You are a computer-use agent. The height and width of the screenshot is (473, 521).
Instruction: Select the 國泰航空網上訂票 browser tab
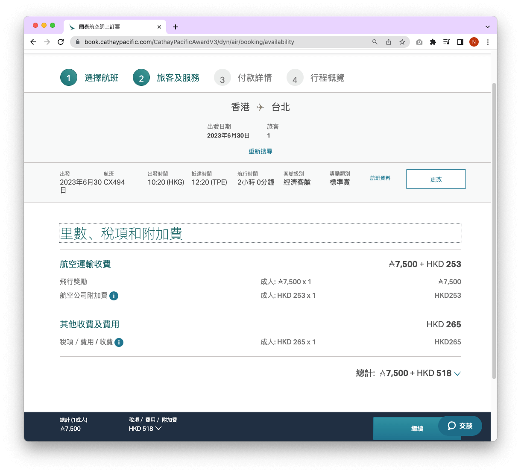(x=115, y=27)
